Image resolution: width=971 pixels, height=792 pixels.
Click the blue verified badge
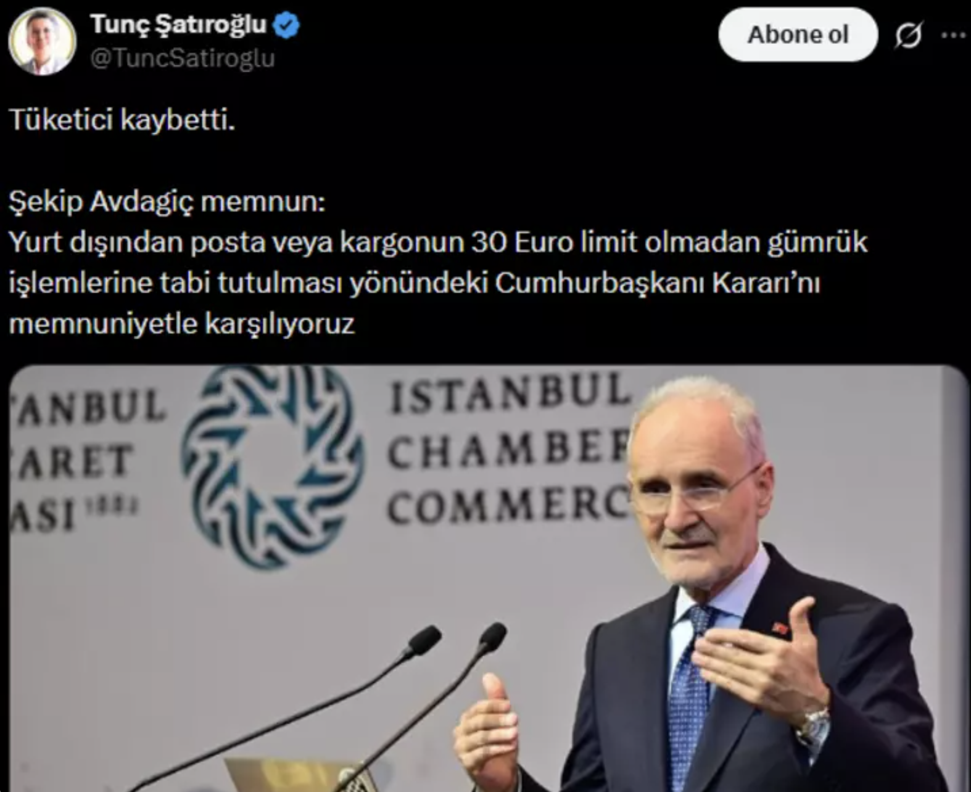pos(286,25)
